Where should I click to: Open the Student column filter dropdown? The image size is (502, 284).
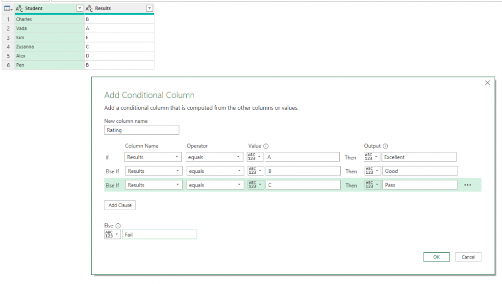tap(79, 8)
